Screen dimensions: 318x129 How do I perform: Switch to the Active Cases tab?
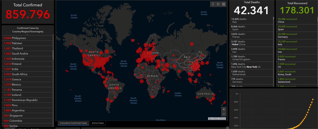98,123
